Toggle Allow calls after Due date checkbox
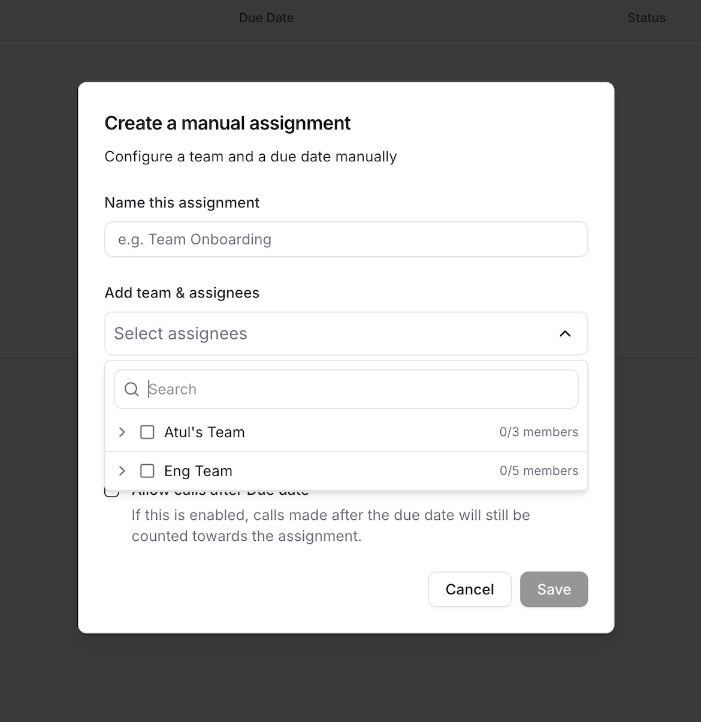The width and height of the screenshot is (701, 722). click(x=111, y=492)
